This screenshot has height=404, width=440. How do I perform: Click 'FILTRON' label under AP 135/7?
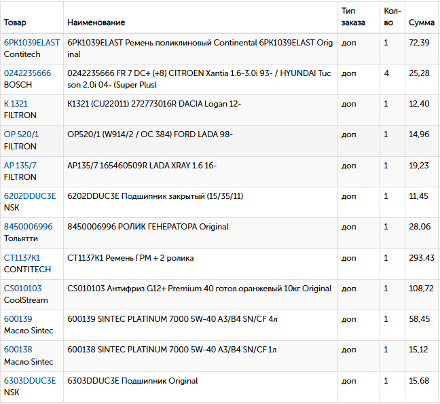pyautogui.click(x=20, y=177)
